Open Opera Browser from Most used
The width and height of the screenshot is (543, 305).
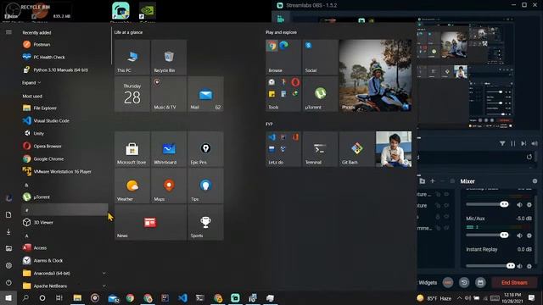[64, 146]
